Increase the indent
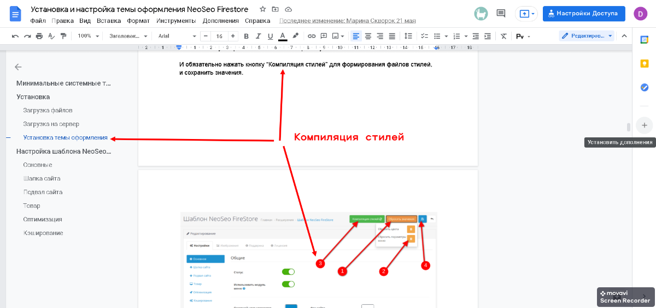 tap(488, 36)
